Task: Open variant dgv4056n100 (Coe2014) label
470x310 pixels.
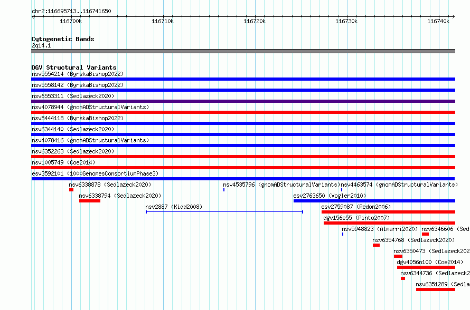Action: [x=430, y=262]
